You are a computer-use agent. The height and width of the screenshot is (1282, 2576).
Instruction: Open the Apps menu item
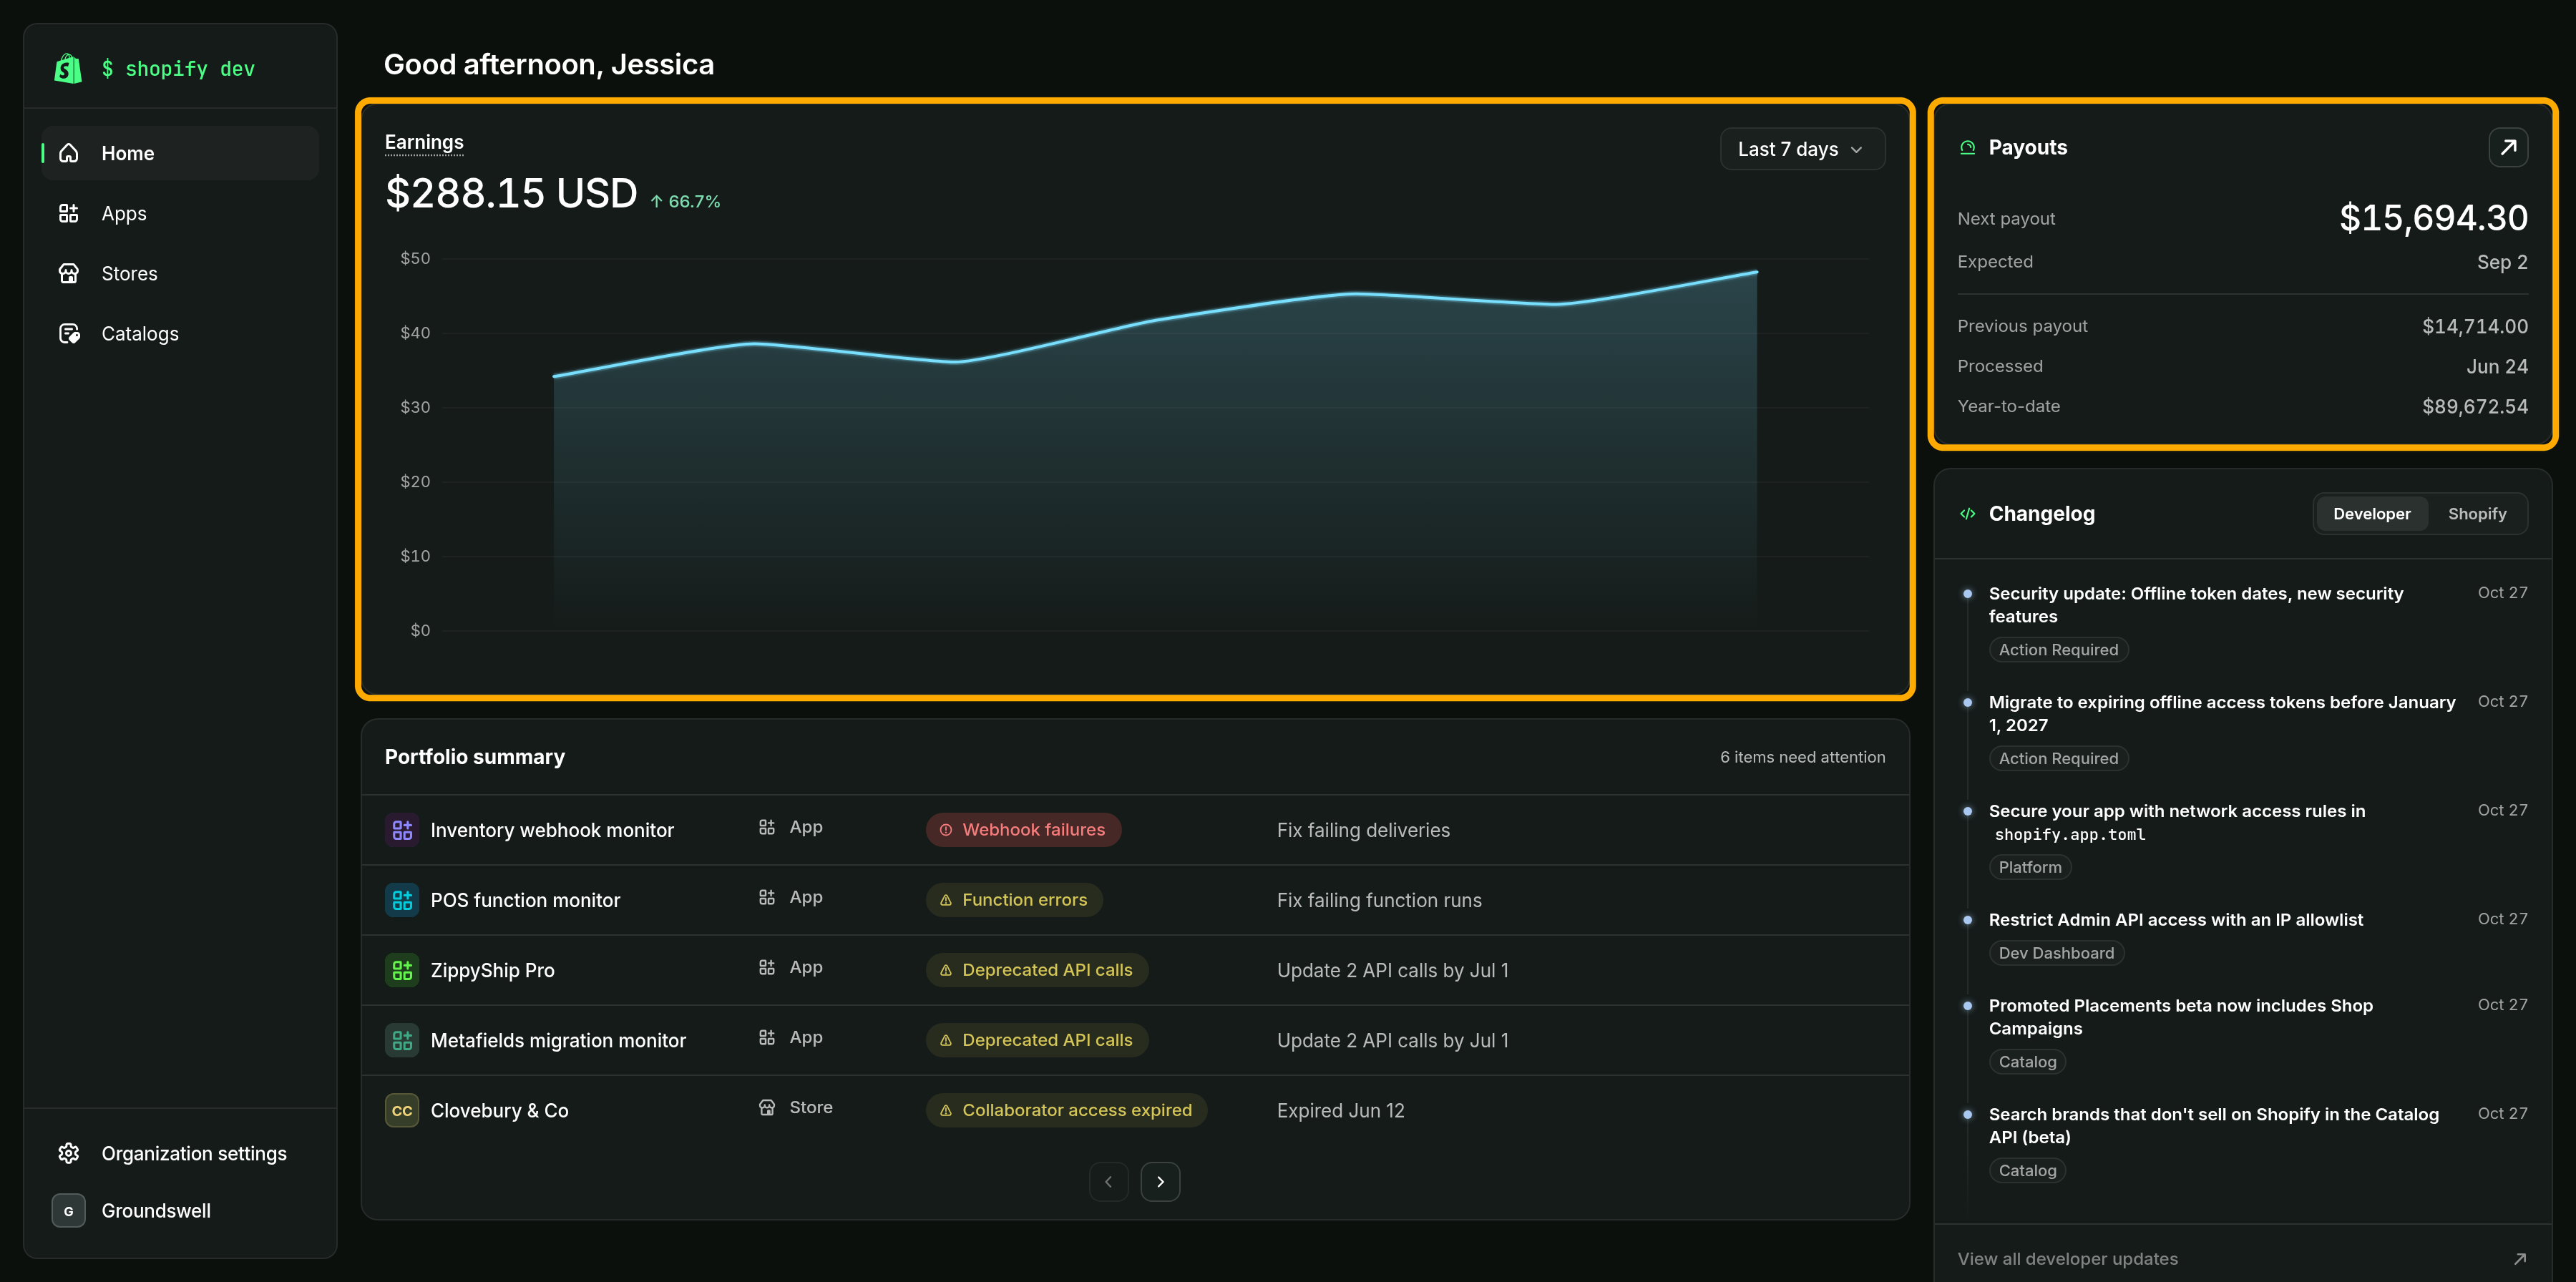point(180,213)
